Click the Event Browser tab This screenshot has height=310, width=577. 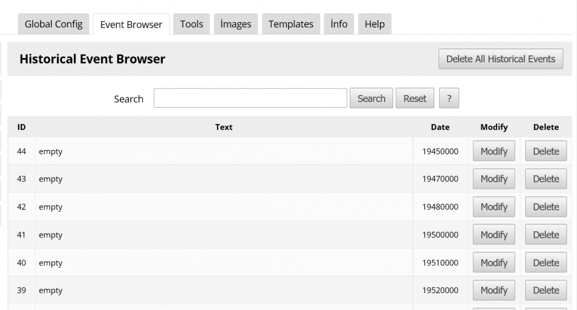(131, 25)
